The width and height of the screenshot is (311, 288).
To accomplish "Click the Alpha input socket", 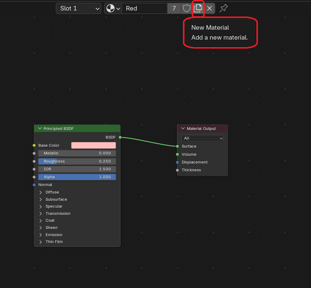I will pyautogui.click(x=34, y=177).
